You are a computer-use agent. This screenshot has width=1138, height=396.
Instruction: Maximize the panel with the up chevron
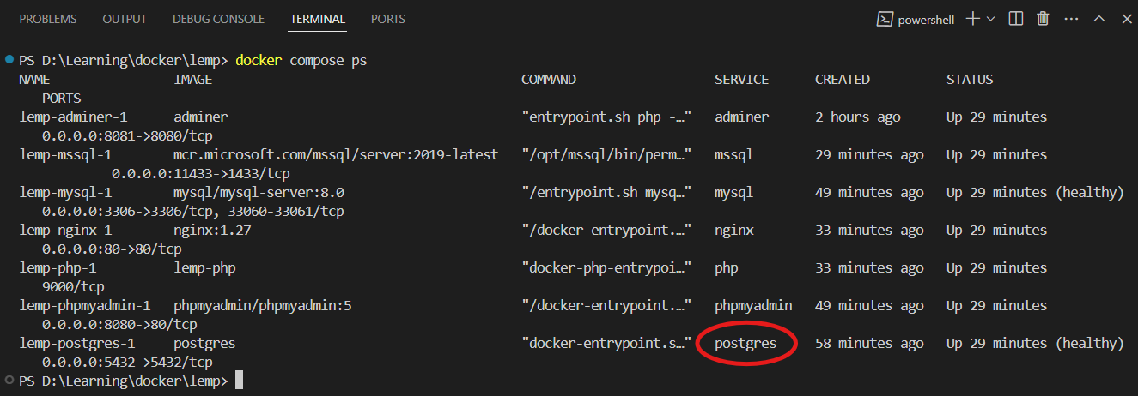pyautogui.click(x=1098, y=18)
